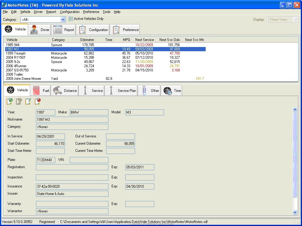302x226 pixels.
Task: Open the Service Plan tab
Action: tap(121, 90)
